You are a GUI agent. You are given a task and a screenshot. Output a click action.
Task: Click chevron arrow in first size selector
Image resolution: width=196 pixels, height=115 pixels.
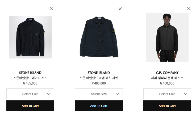click(49, 94)
